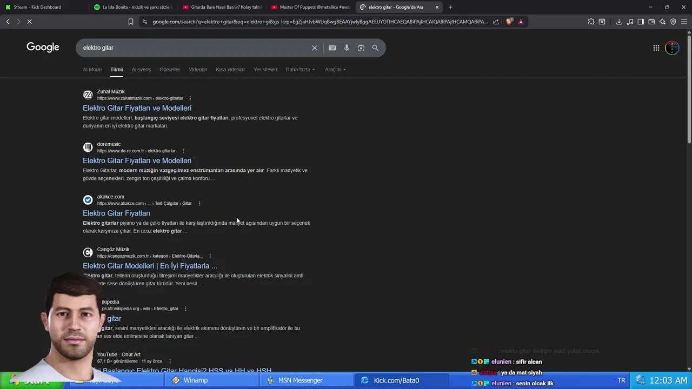The height and width of the screenshot is (389, 692).
Task: Open the Leo AI sparkle icon
Action: click(x=662, y=22)
